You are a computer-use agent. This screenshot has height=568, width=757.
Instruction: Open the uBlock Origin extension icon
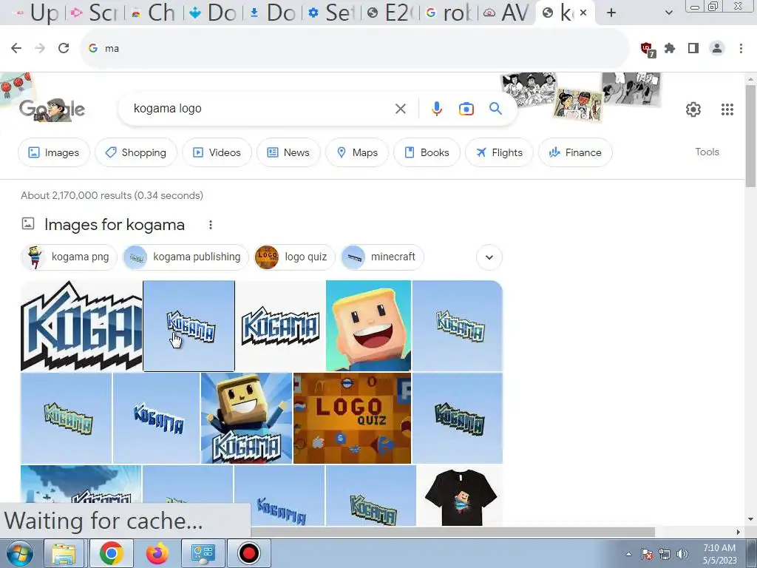[648, 49]
